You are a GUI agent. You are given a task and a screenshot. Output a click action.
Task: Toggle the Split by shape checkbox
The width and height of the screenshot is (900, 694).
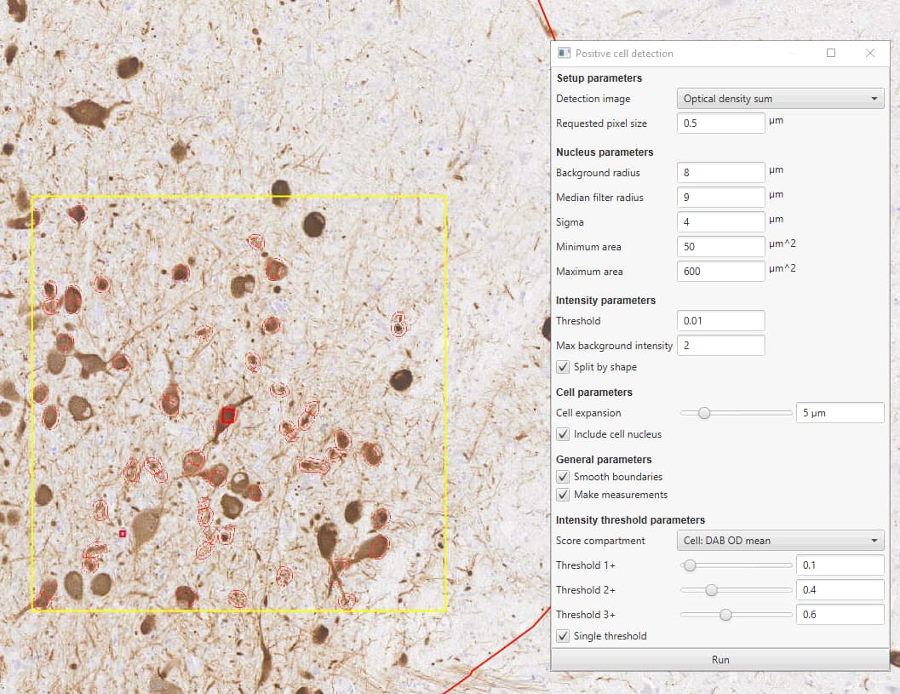tap(563, 367)
